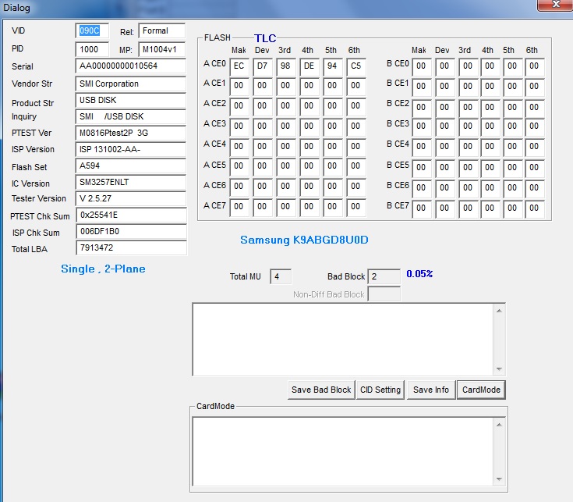Activate the CardMode button
This screenshot has width=573, height=502.
(481, 390)
